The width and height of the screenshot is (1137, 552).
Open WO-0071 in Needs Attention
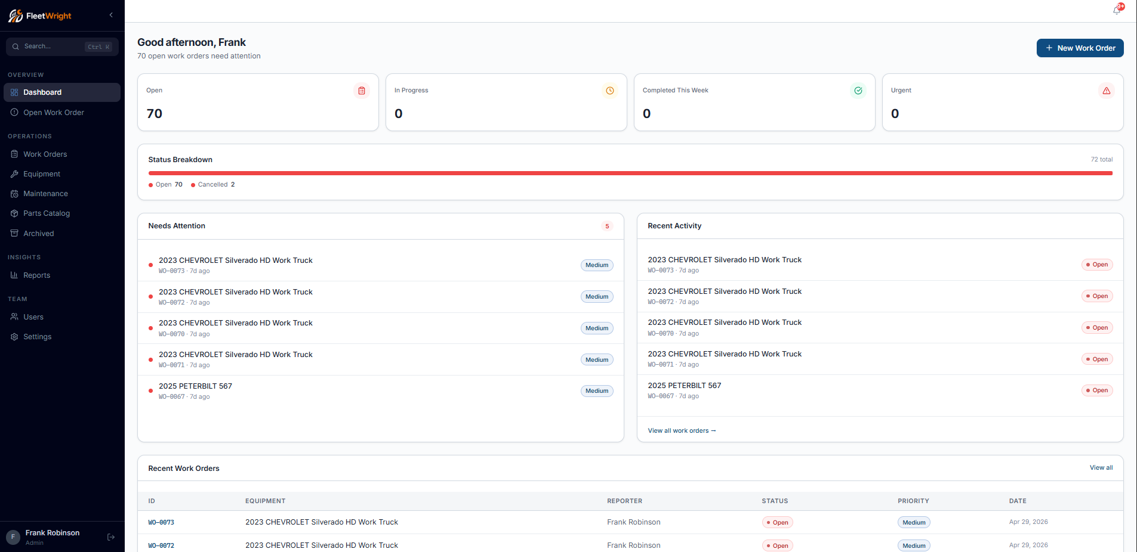point(381,359)
